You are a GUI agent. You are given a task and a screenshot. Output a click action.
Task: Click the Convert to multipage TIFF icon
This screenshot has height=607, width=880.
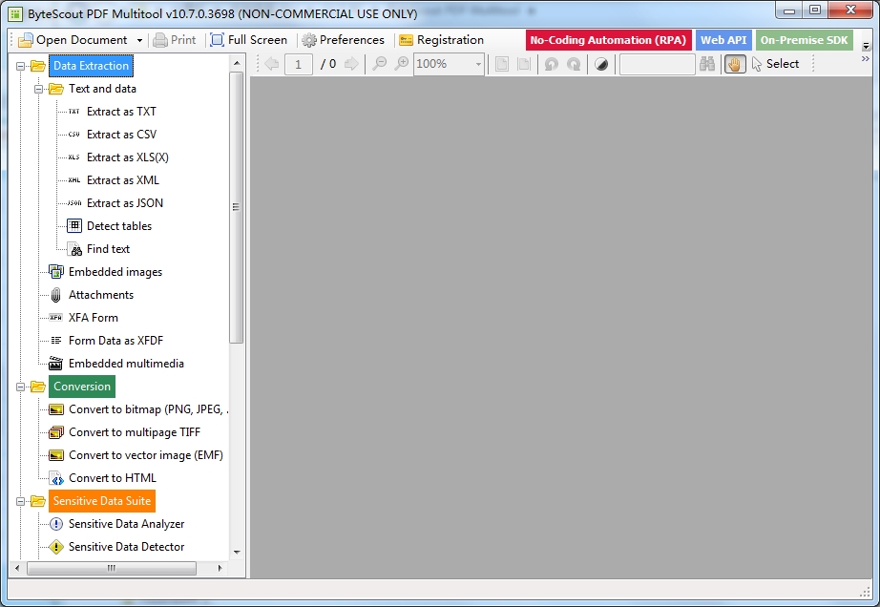pos(56,432)
